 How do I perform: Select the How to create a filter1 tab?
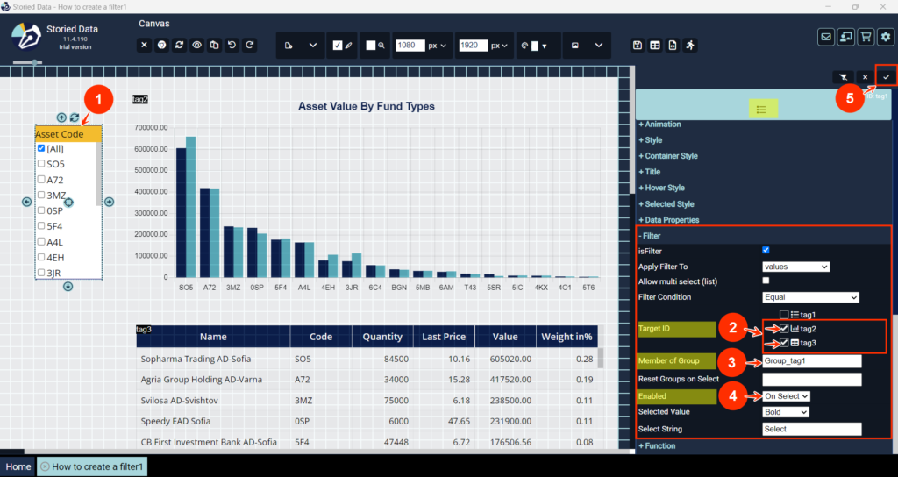point(91,466)
